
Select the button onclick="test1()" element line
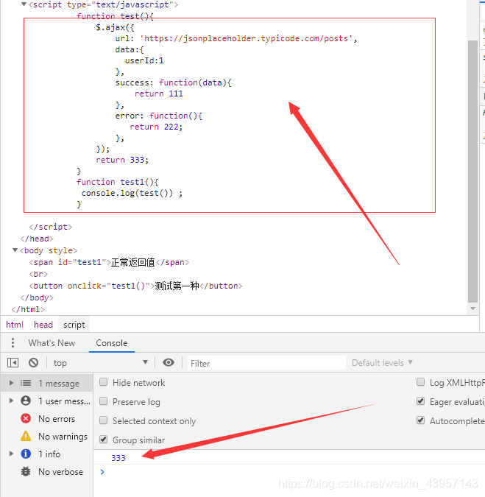pos(135,286)
